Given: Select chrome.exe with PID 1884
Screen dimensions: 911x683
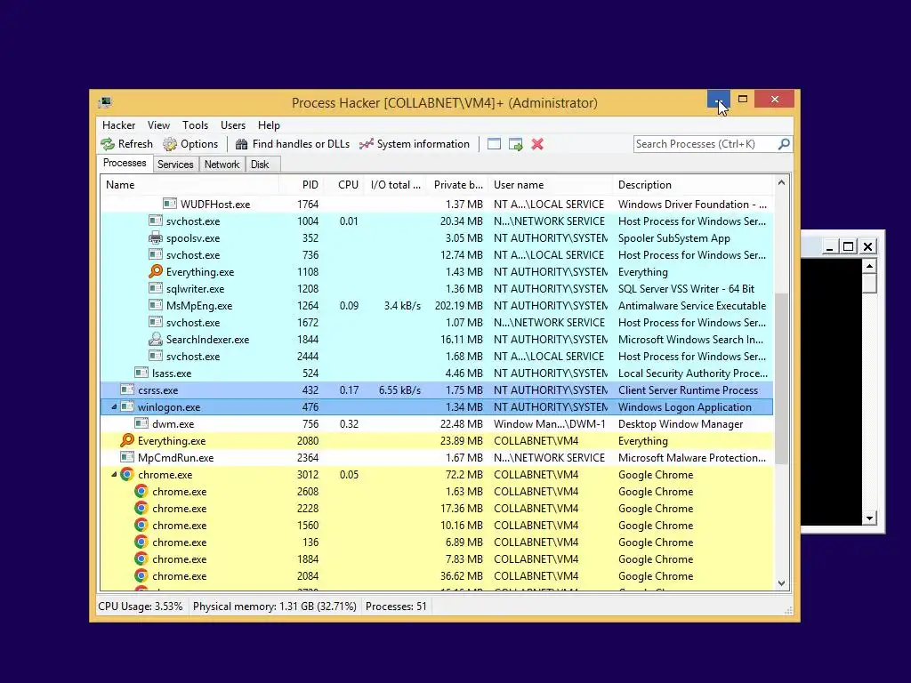Looking at the screenshot, I should point(437,558).
